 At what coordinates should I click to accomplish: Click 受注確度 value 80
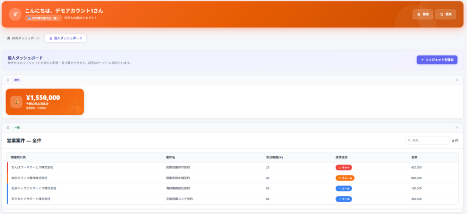[x=267, y=188]
